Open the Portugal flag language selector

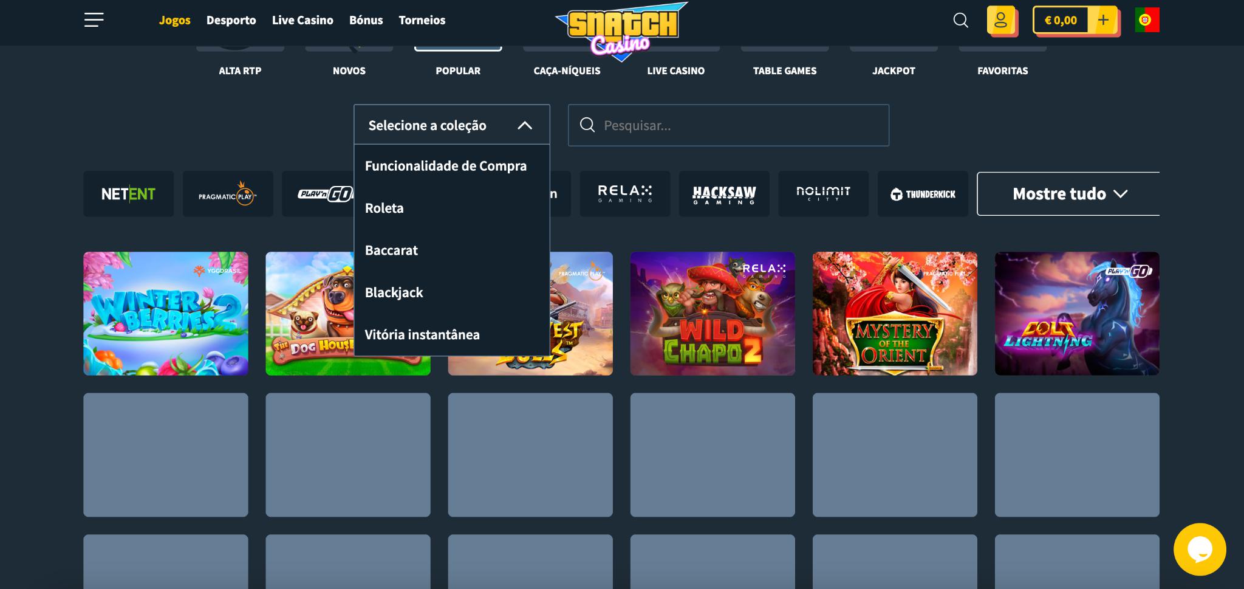pos(1147,20)
